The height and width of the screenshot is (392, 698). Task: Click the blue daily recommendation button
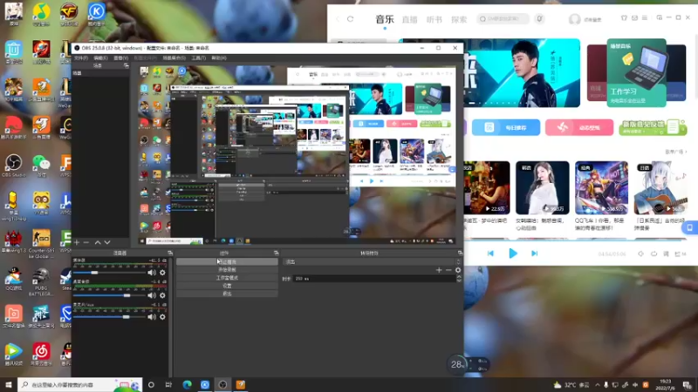(506, 127)
